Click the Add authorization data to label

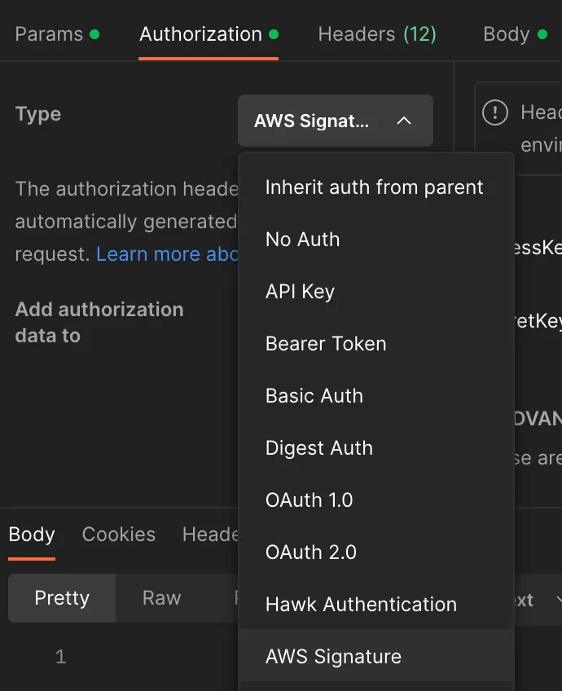(99, 323)
